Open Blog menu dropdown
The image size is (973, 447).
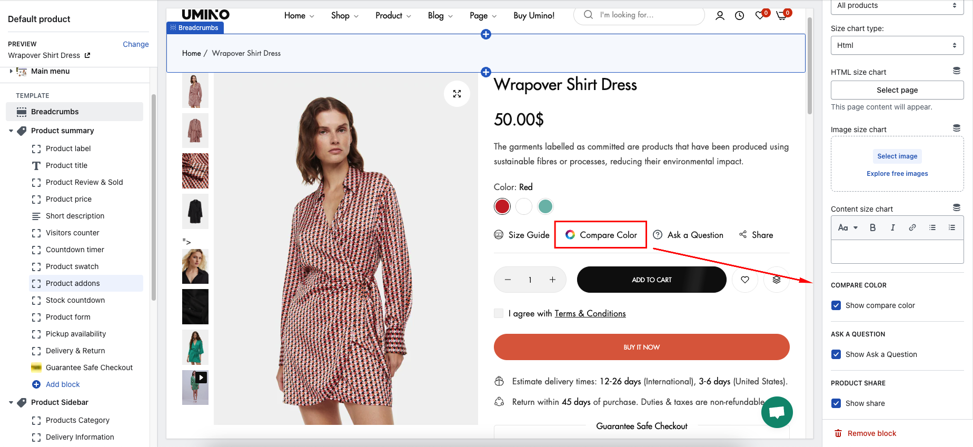click(441, 16)
